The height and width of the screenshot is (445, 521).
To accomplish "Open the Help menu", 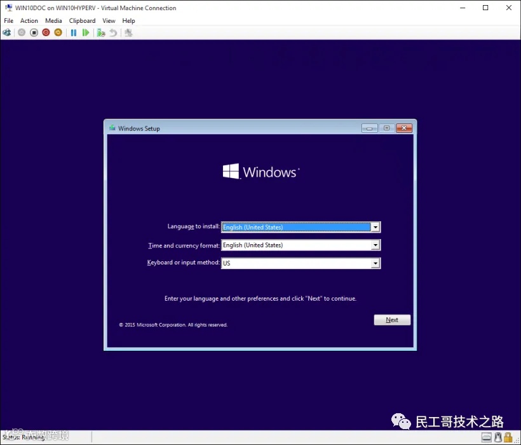I will coord(128,20).
